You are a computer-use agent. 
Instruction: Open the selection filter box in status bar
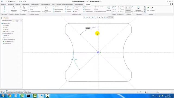164,92
